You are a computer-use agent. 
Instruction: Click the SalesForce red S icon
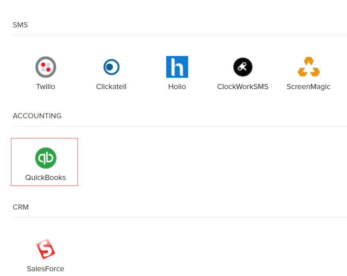coord(46,249)
